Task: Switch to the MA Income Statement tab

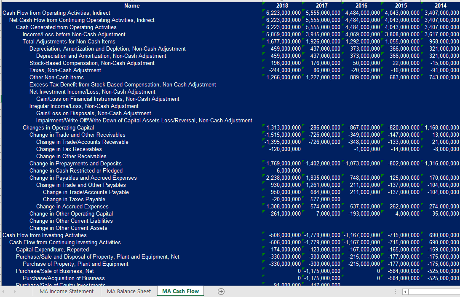Action: click(67, 291)
